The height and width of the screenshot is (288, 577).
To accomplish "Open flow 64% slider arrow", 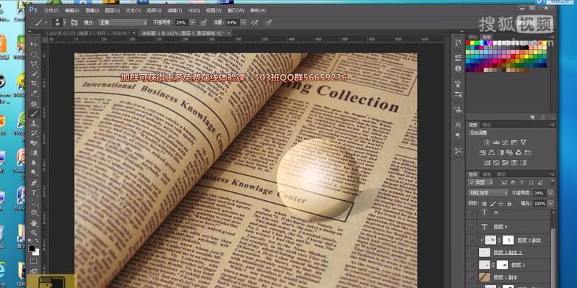I will pos(244,22).
